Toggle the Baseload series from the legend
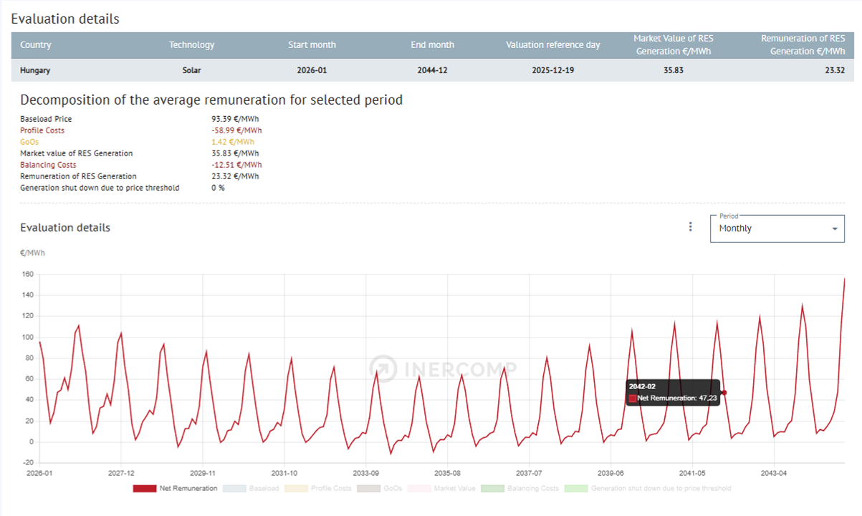The image size is (862, 516). pyautogui.click(x=264, y=488)
